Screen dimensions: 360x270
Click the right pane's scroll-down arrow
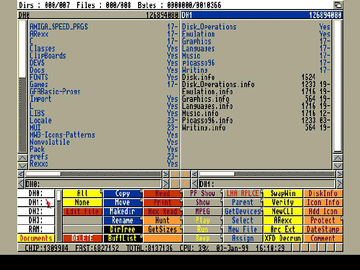tap(338, 165)
